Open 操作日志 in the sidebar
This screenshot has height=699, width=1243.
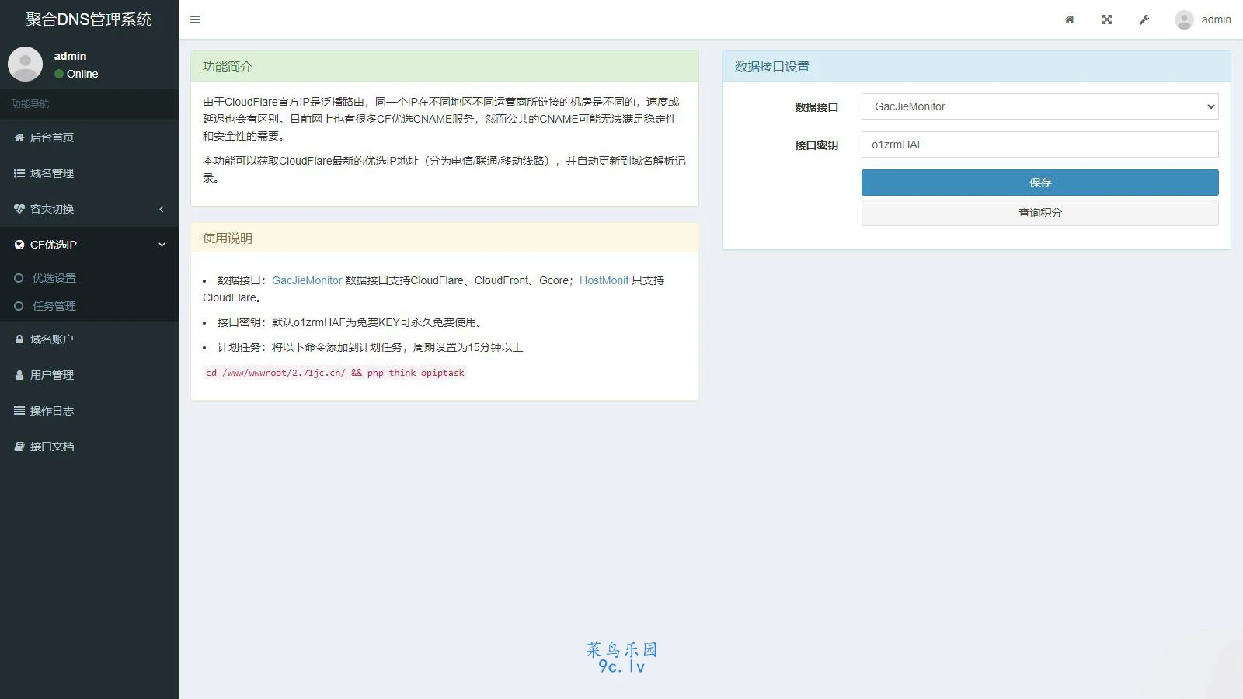coord(52,411)
